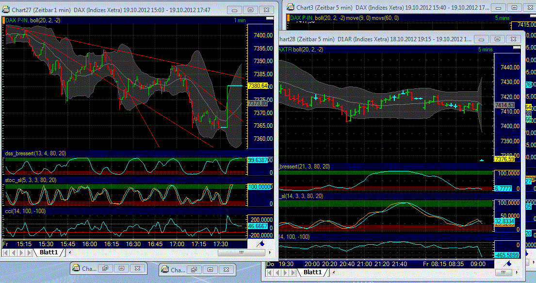Viewport: 536px width, 283px height.
Task: Click the horizontal scrollbar thumb in Chart27
Action: coord(241,252)
